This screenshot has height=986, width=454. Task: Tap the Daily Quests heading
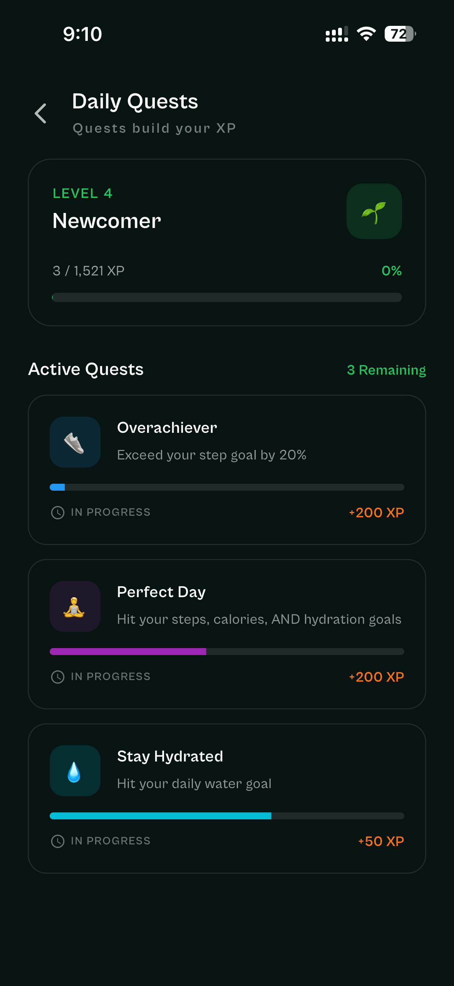click(x=135, y=101)
